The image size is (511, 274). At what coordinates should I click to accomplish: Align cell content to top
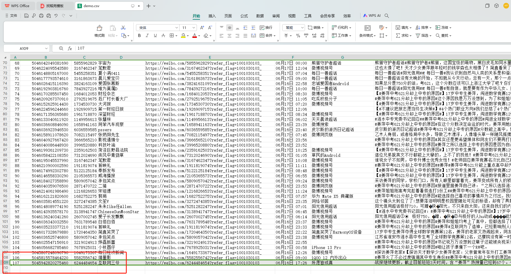[222, 28]
